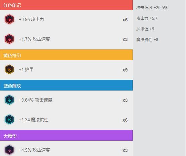Click the x9 count beside 护甲 rune
The width and height of the screenshot is (186, 156).
[125, 70]
